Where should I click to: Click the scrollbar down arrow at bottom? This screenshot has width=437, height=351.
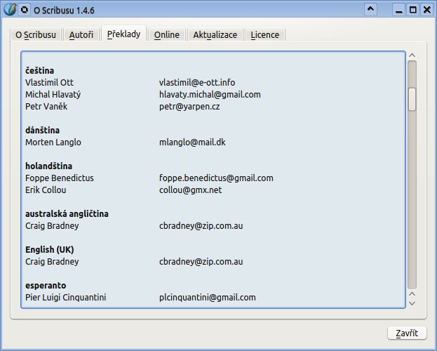pyautogui.click(x=412, y=303)
